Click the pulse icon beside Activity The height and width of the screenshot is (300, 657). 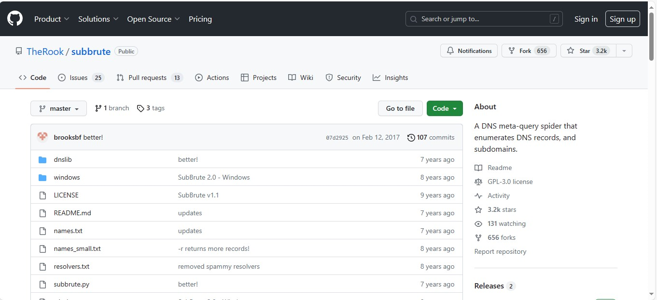tap(478, 196)
